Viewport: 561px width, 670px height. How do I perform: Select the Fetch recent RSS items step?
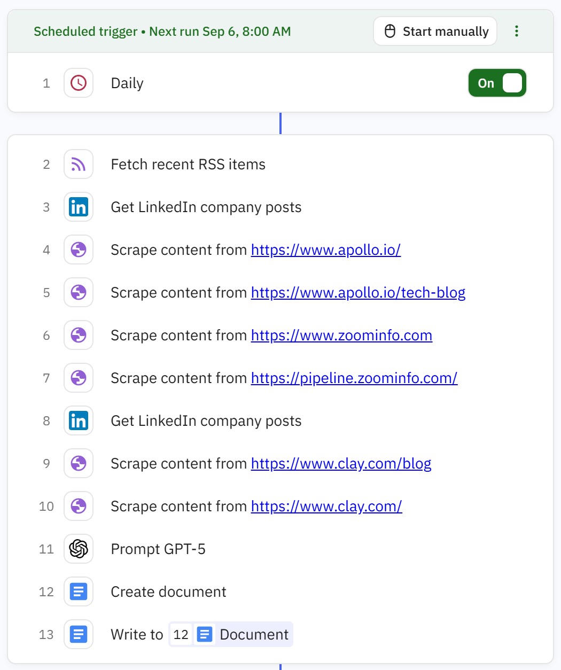click(188, 164)
